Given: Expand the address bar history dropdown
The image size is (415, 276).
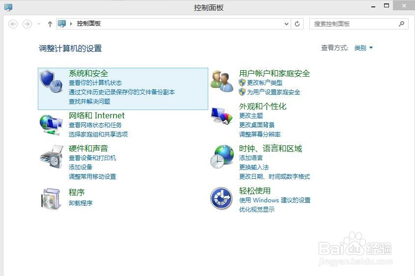Looking at the screenshot, I should click(286, 24).
